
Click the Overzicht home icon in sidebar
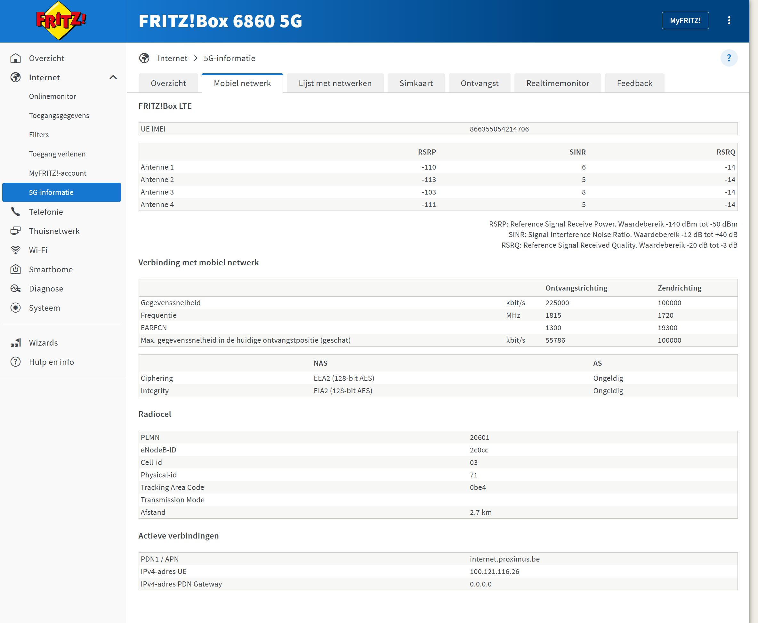coord(15,58)
